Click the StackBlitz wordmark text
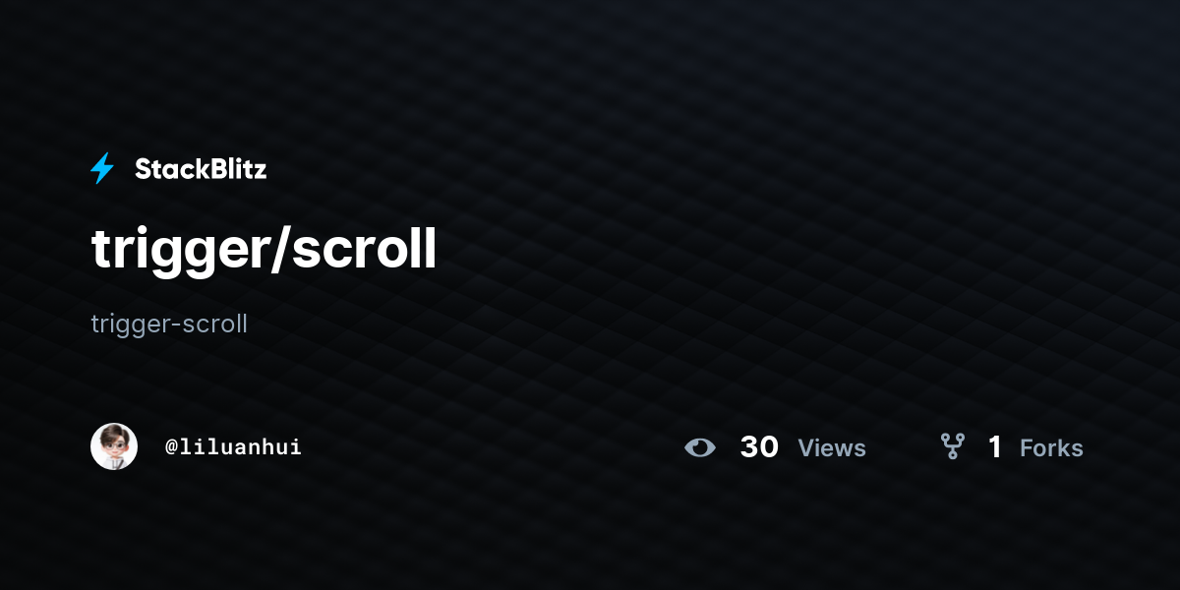The height and width of the screenshot is (590, 1180). click(201, 169)
